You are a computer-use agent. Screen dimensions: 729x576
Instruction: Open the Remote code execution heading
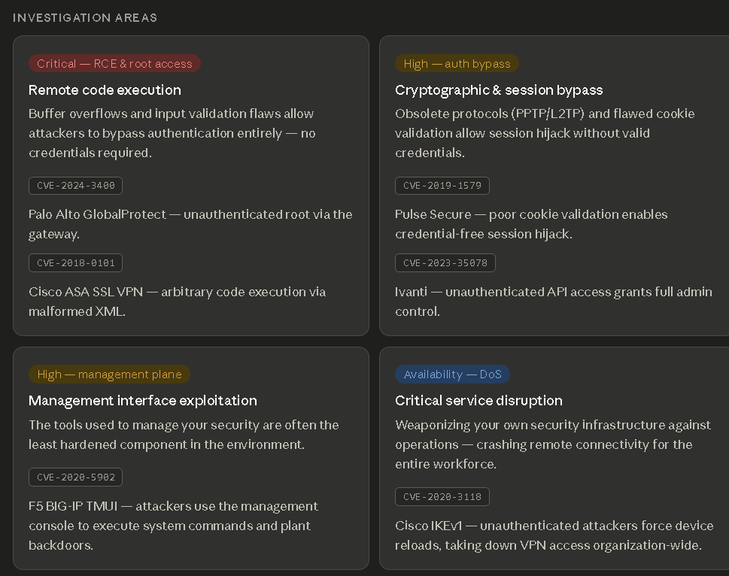coord(105,90)
